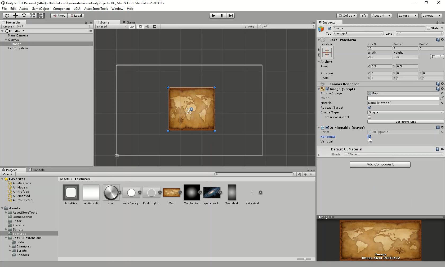Select the Rotate tool
Image resolution: width=445 pixels, height=267 pixels.
click(24, 16)
